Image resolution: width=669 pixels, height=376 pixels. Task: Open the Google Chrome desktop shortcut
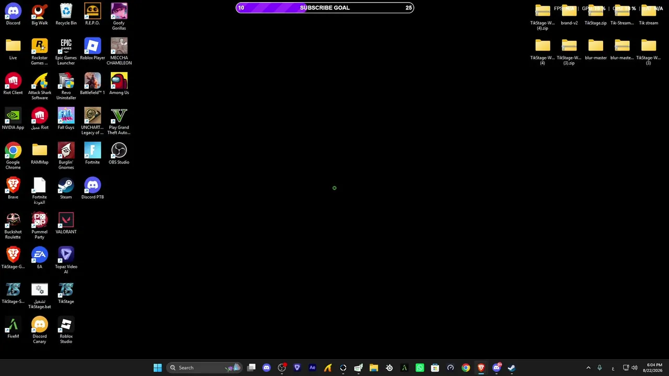[13, 156]
